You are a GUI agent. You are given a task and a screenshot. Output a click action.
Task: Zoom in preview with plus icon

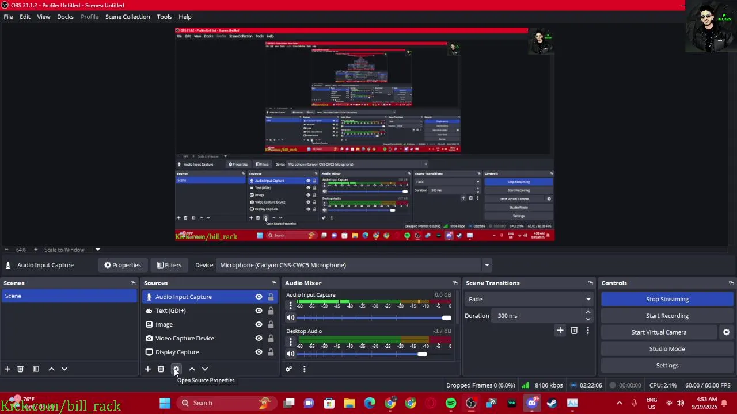click(36, 250)
